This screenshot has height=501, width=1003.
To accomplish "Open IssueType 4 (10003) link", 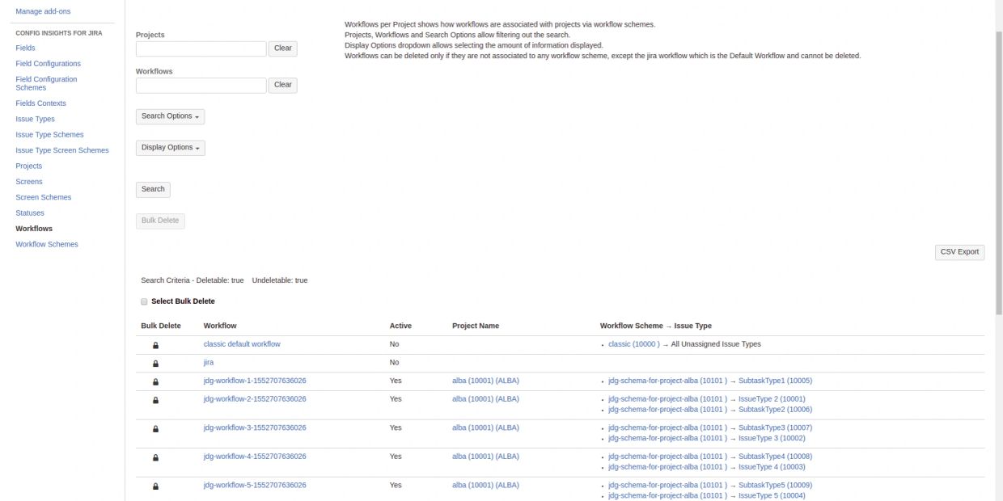I will coord(772,467).
